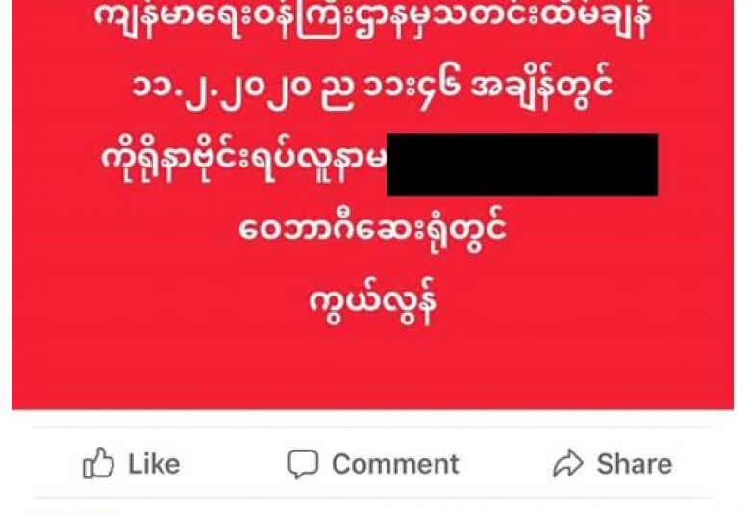This screenshot has height=515, width=750.
Task: Click the word အချိန်တွင် on the date line
Action: tap(542, 88)
